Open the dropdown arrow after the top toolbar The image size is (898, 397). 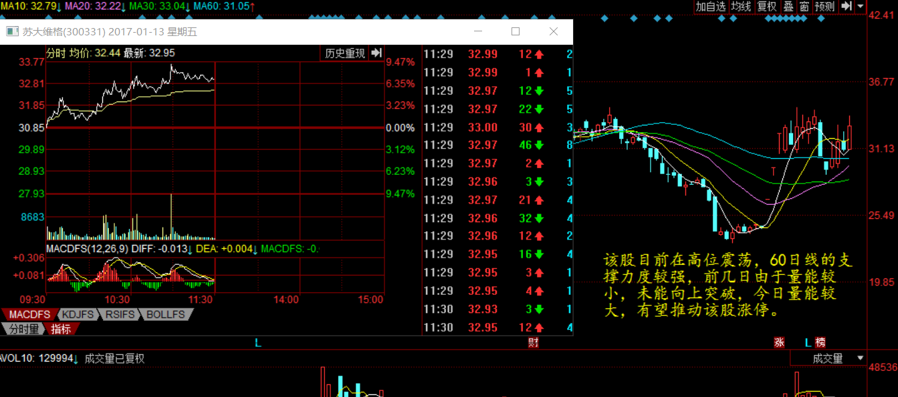coord(861,6)
